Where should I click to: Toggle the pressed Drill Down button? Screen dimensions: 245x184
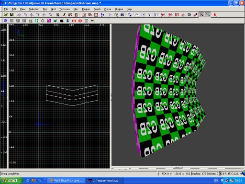click(x=208, y=15)
